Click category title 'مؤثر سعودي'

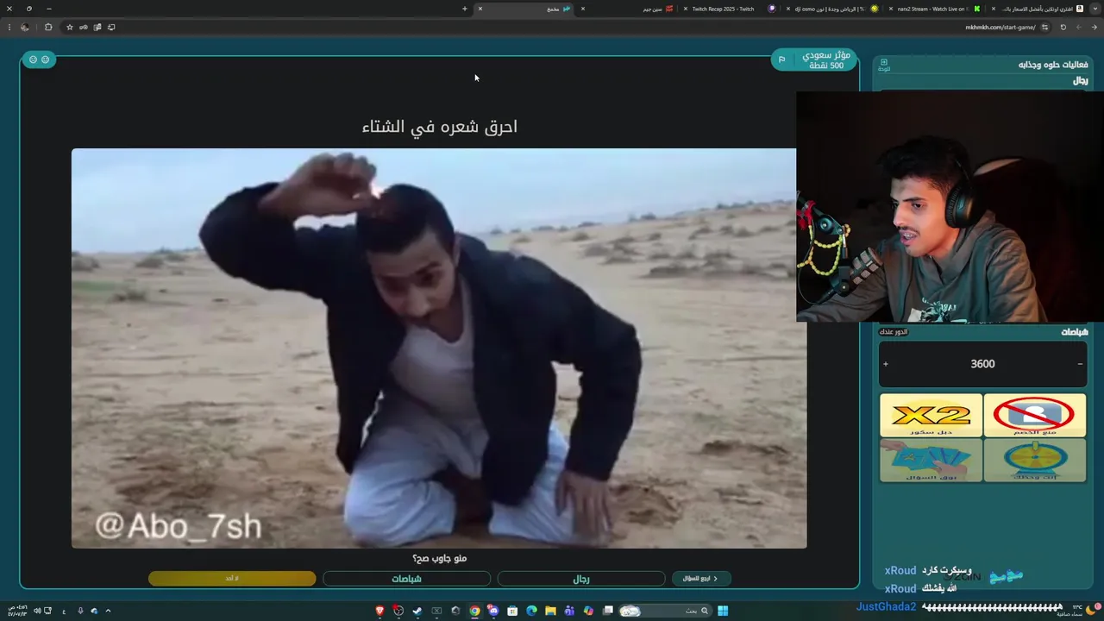(826, 55)
